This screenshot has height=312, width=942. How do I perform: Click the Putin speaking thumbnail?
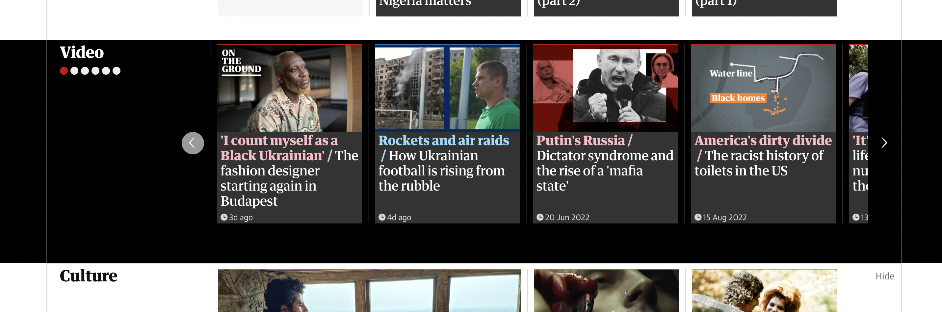(x=606, y=88)
